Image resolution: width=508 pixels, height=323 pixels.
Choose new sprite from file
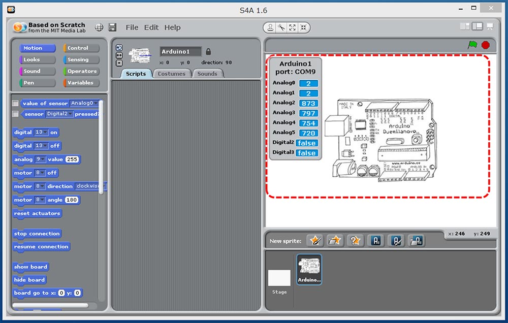tap(335, 241)
